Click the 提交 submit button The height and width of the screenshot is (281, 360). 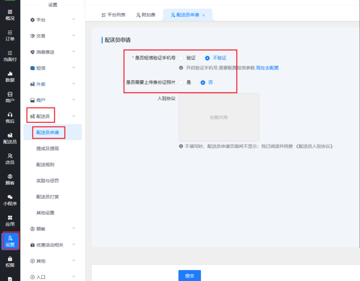pyautogui.click(x=189, y=276)
